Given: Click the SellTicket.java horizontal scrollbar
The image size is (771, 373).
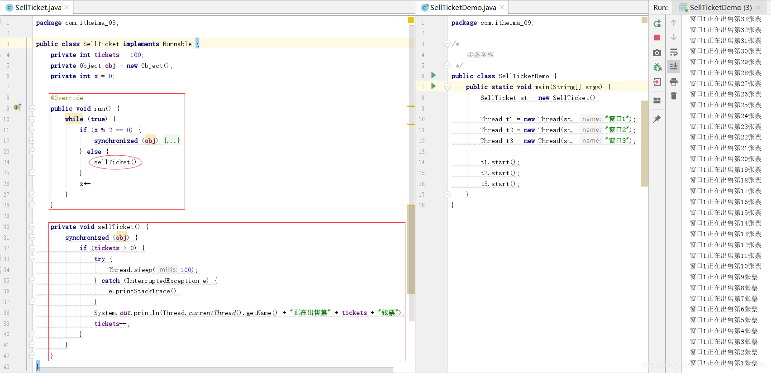Looking at the screenshot, I should tap(216, 369).
